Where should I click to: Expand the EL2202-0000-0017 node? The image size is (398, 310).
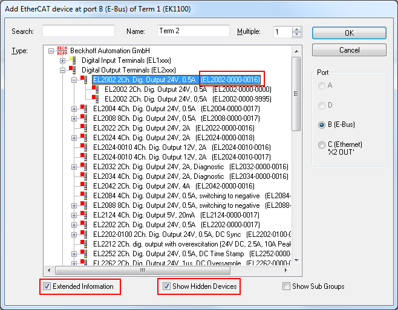(74, 225)
